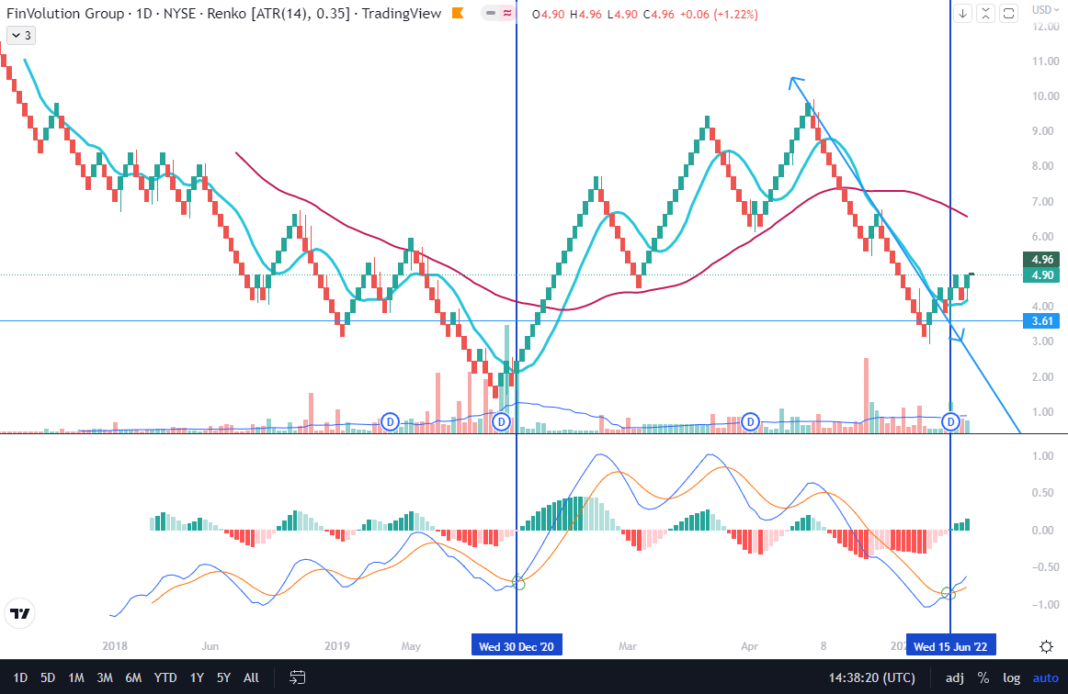Click the dividend D marker near May 2019

click(390, 422)
